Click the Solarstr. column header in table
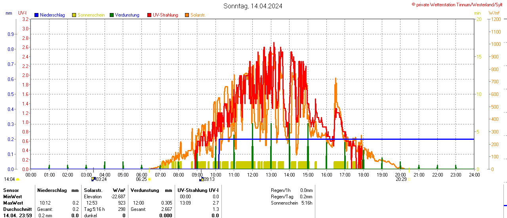507x218 pixels. coord(93,190)
